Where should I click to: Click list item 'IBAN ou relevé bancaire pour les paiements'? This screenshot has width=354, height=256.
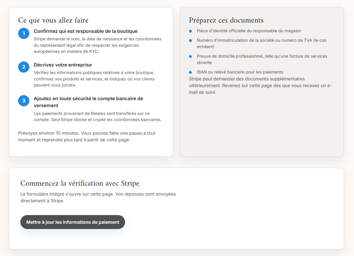click(x=240, y=72)
